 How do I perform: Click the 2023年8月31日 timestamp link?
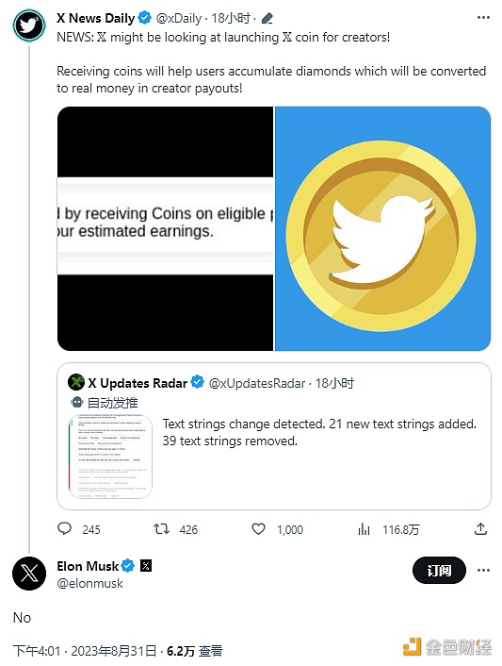click(x=114, y=651)
